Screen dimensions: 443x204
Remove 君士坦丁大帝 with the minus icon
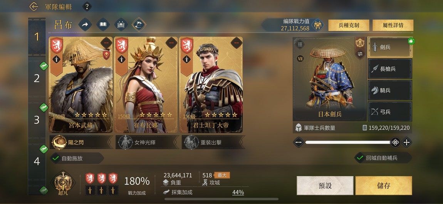[236, 43]
